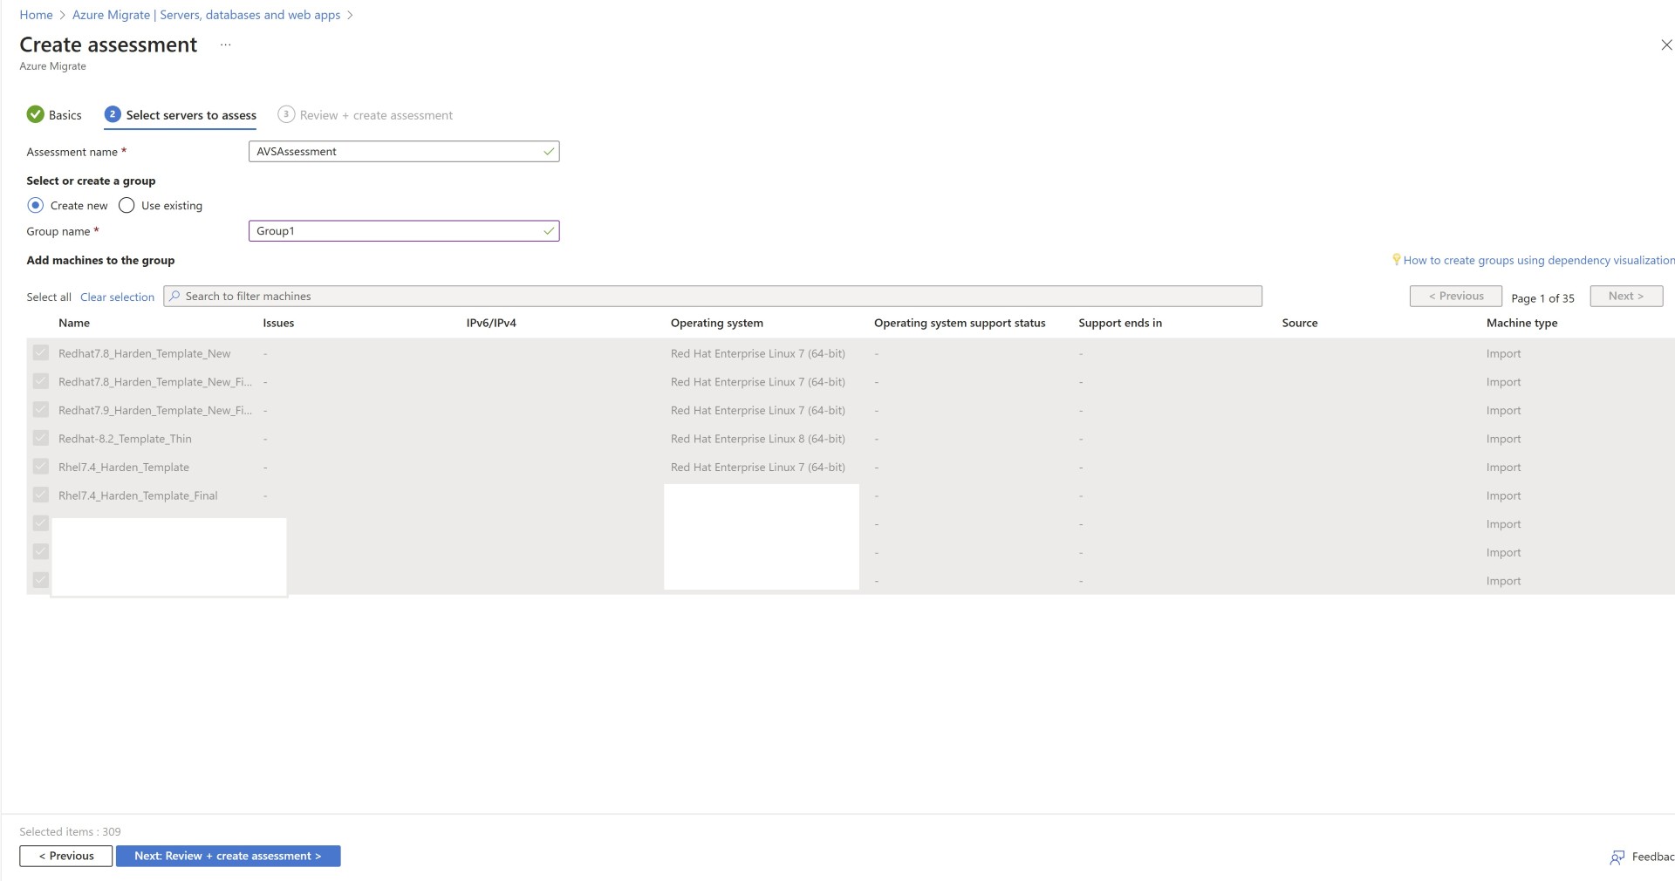The image size is (1675, 881).
Task: Click Page 1 of 35 indicator
Action: pyautogui.click(x=1542, y=298)
